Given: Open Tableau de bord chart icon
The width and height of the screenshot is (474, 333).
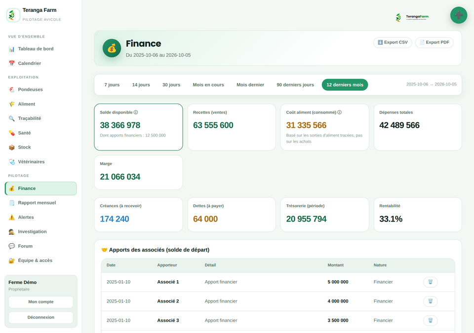Looking at the screenshot, I should (11, 49).
